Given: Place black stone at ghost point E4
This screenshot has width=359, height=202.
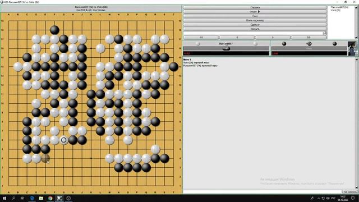Looking at the screenshot, I should 45,158.
